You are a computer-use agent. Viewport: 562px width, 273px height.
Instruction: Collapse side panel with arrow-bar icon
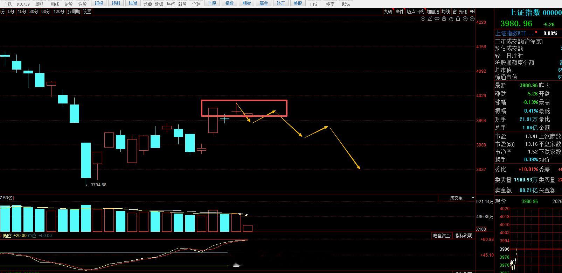coord(473,12)
